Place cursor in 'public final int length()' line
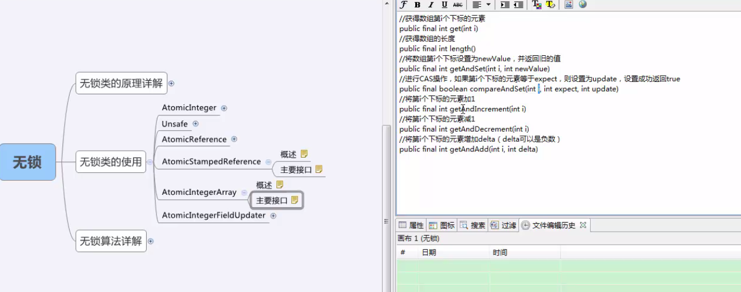This screenshot has height=292, width=741. [x=437, y=49]
